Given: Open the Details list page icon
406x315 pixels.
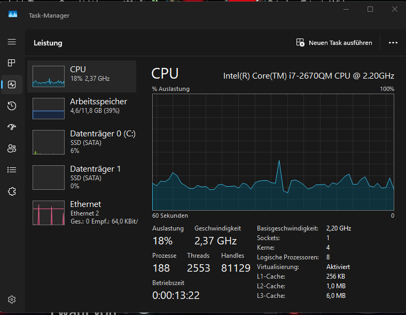Looking at the screenshot, I should pyautogui.click(x=12, y=170).
